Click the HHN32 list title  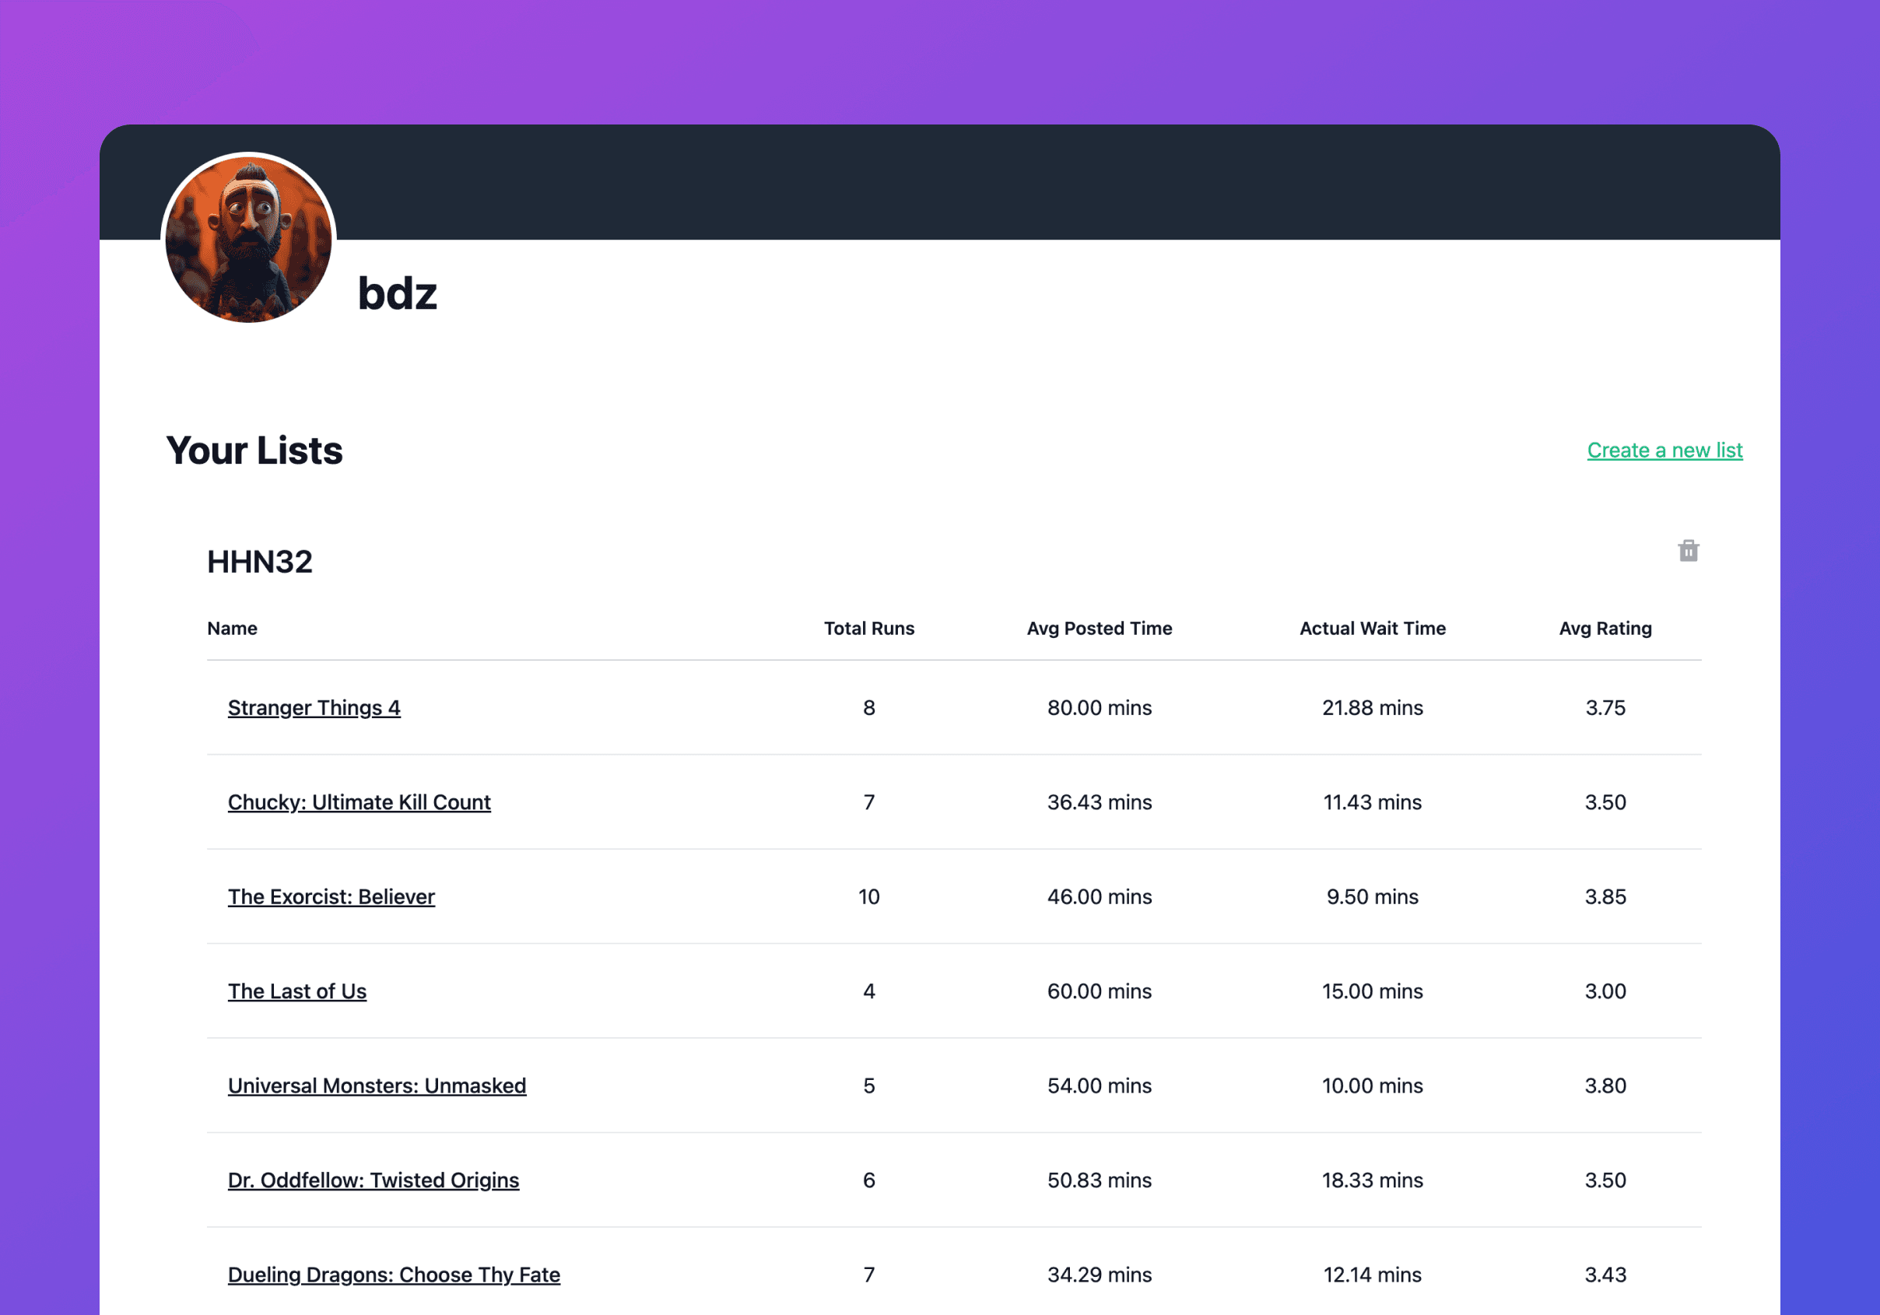pyautogui.click(x=260, y=562)
